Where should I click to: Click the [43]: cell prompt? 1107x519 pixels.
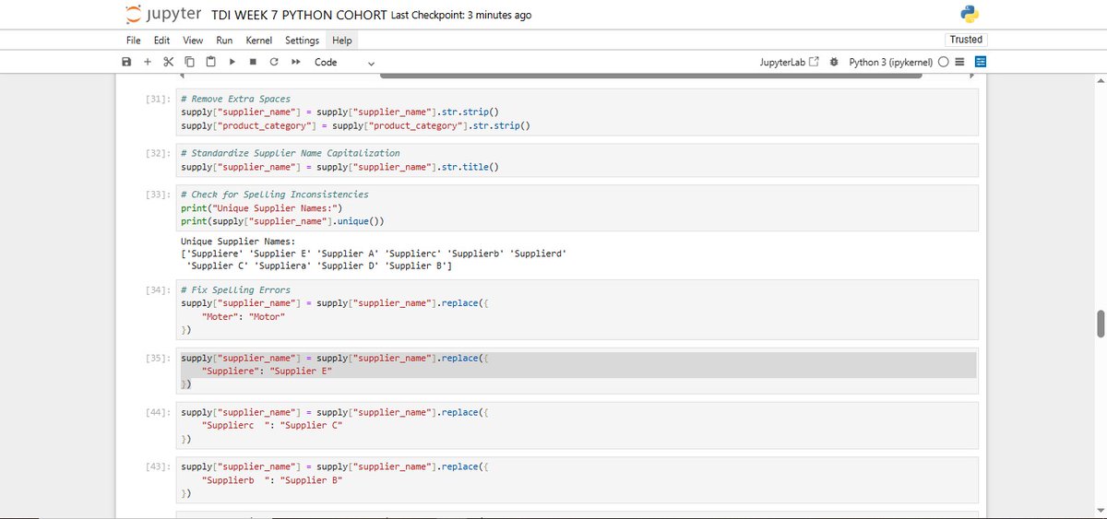(159, 466)
